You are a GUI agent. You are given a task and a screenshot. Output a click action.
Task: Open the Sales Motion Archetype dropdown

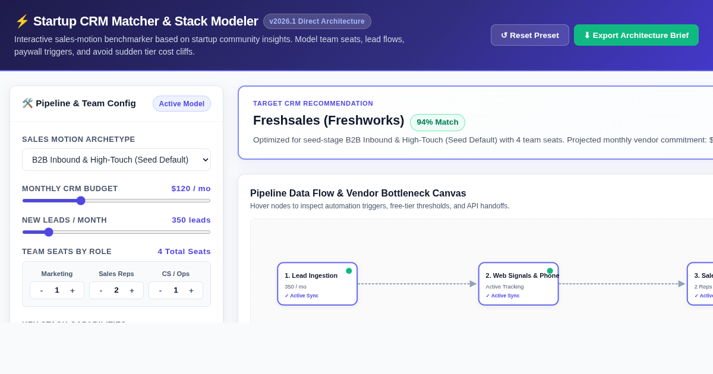[116, 160]
